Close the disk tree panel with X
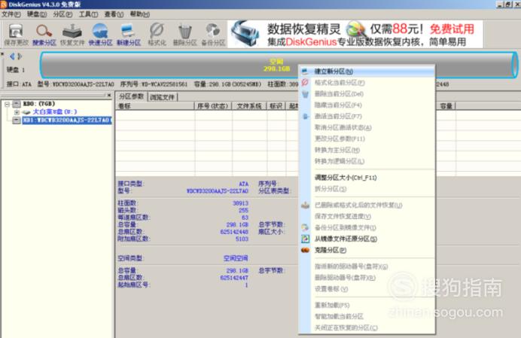Screen dimensions: 521x338 (109, 96)
